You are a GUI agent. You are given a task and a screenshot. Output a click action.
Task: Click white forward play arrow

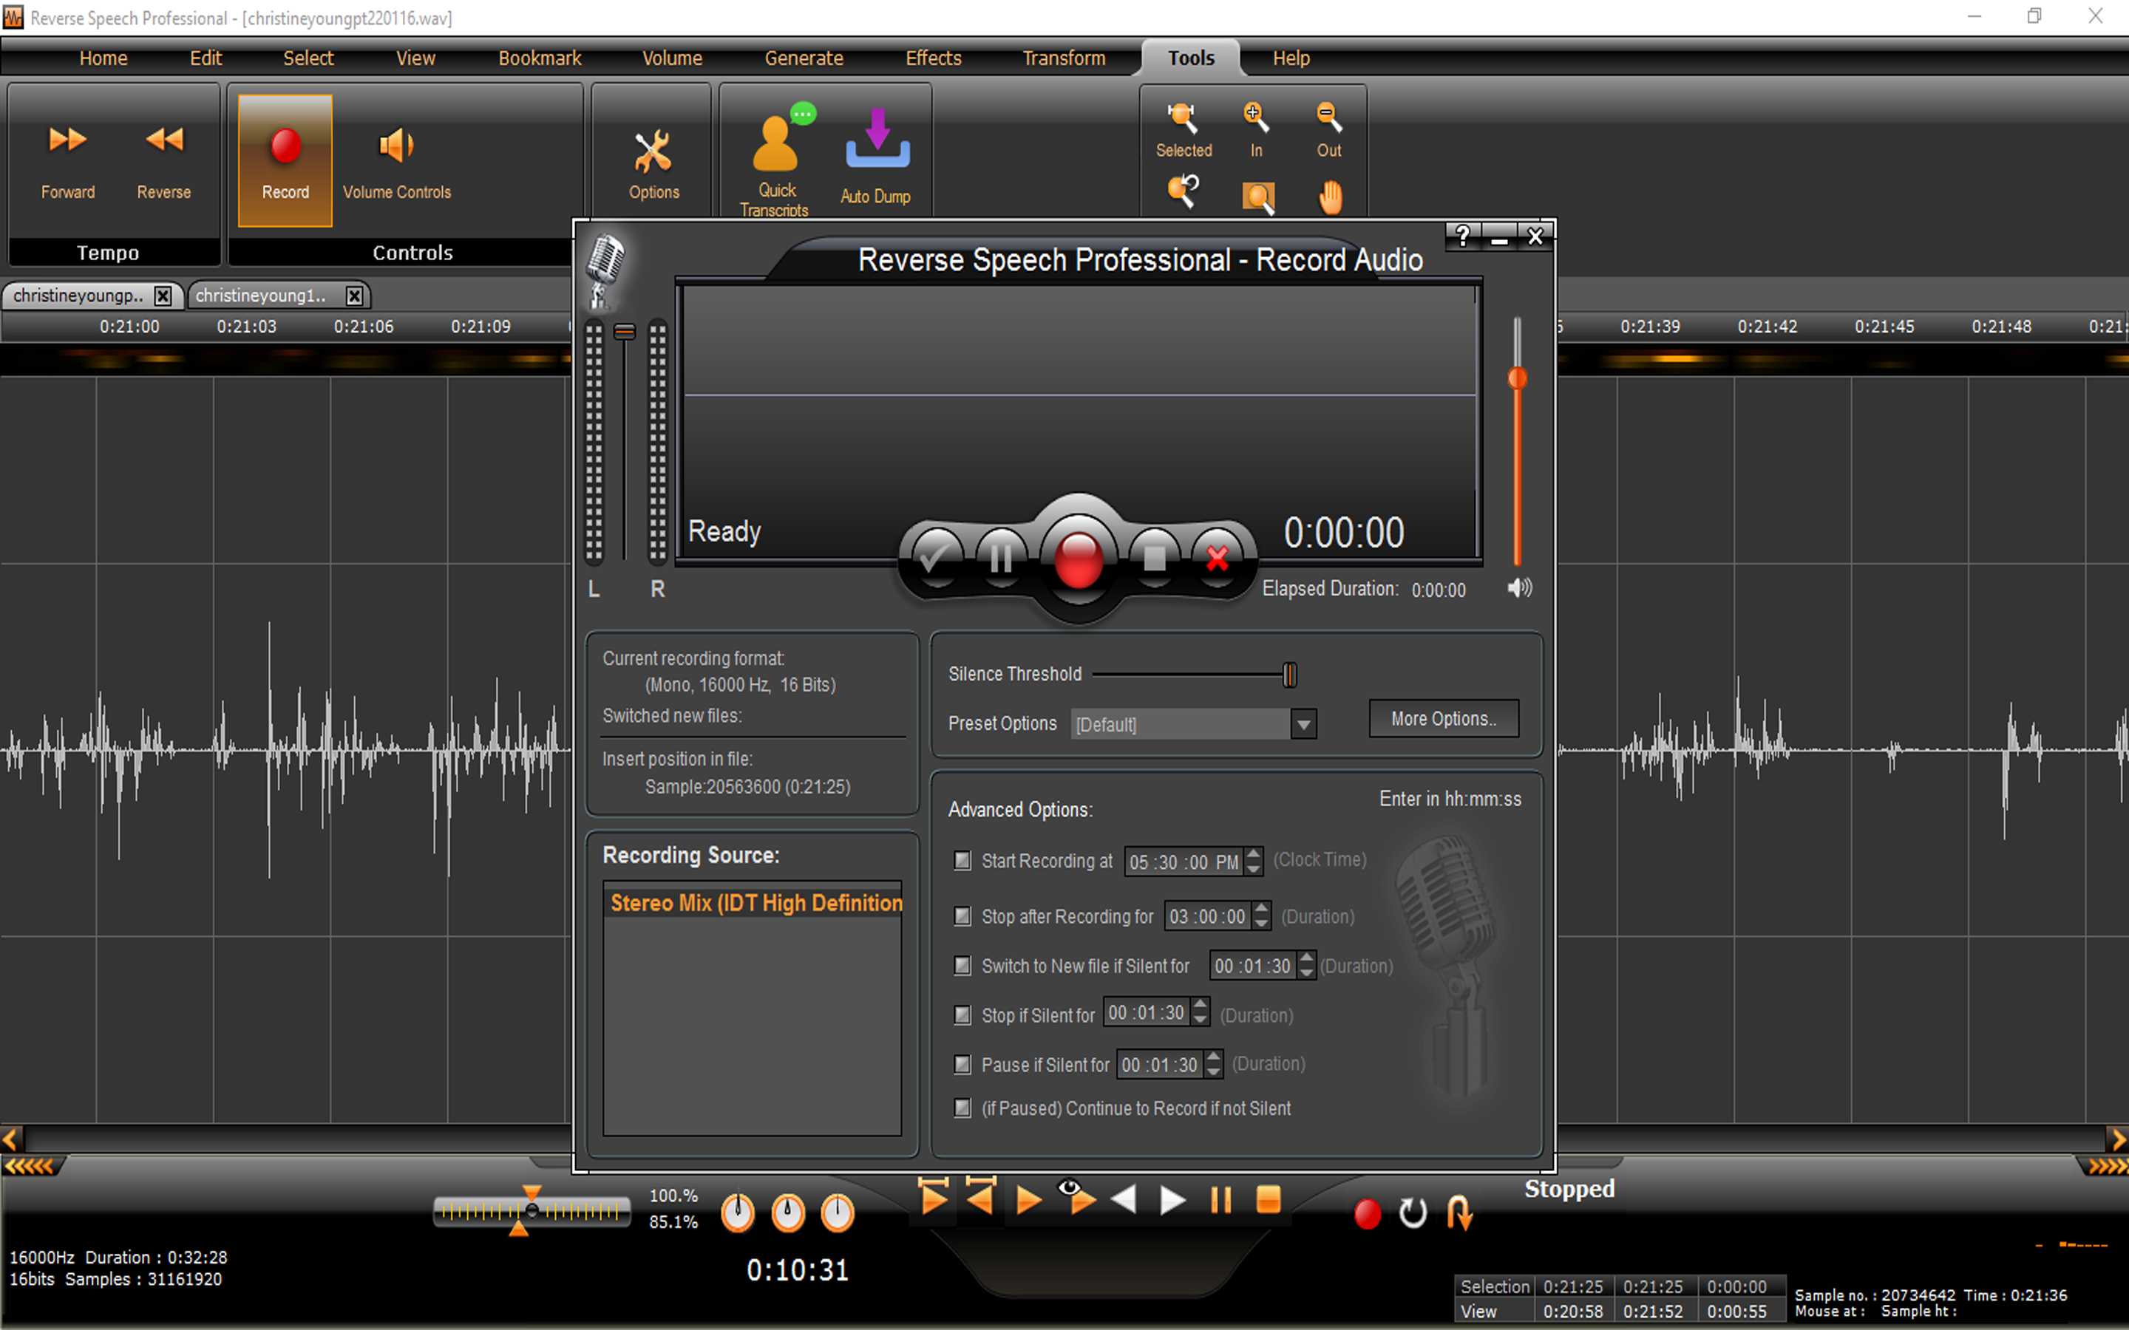1172,1200
